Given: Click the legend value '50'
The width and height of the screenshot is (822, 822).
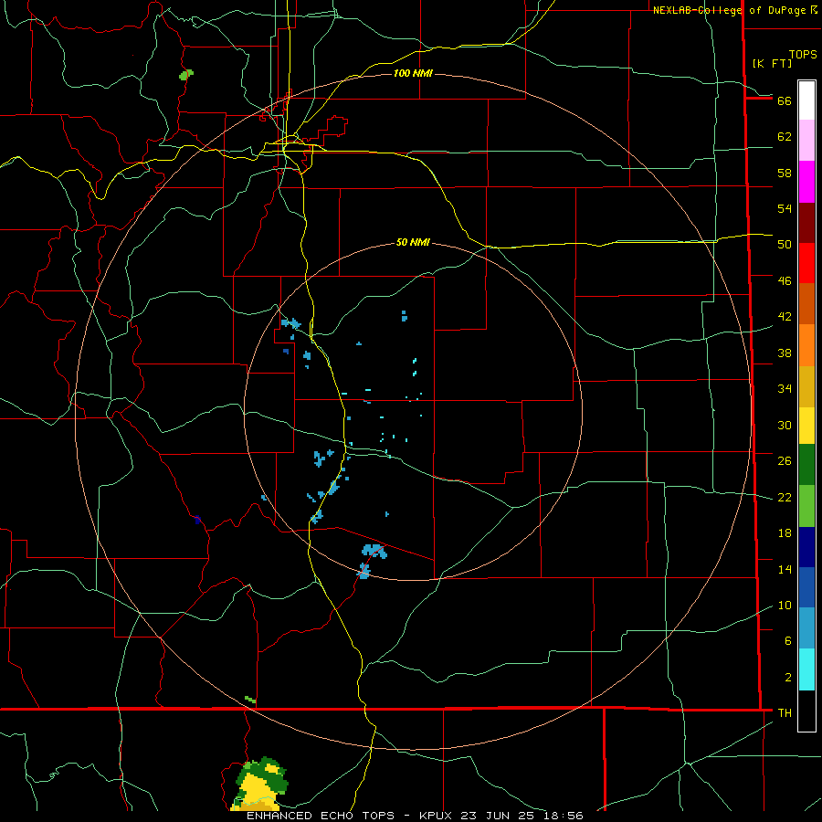Looking at the screenshot, I should 785,244.
